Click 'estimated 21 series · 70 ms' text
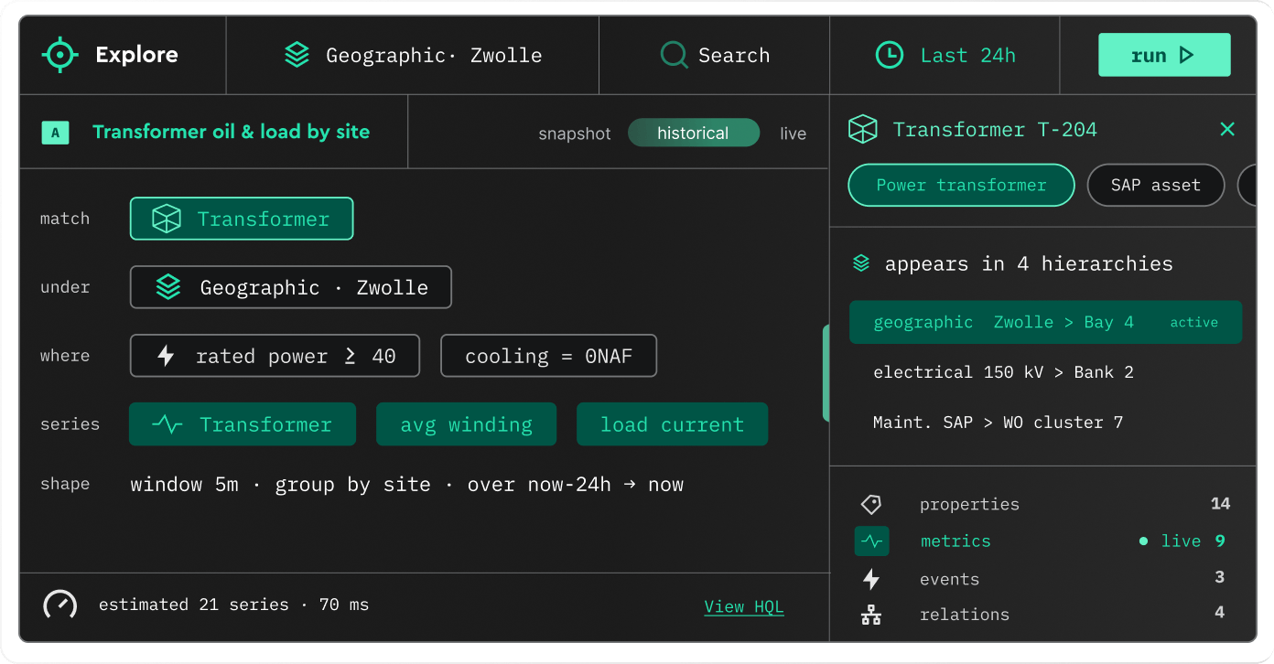The width and height of the screenshot is (1274, 664). [233, 605]
